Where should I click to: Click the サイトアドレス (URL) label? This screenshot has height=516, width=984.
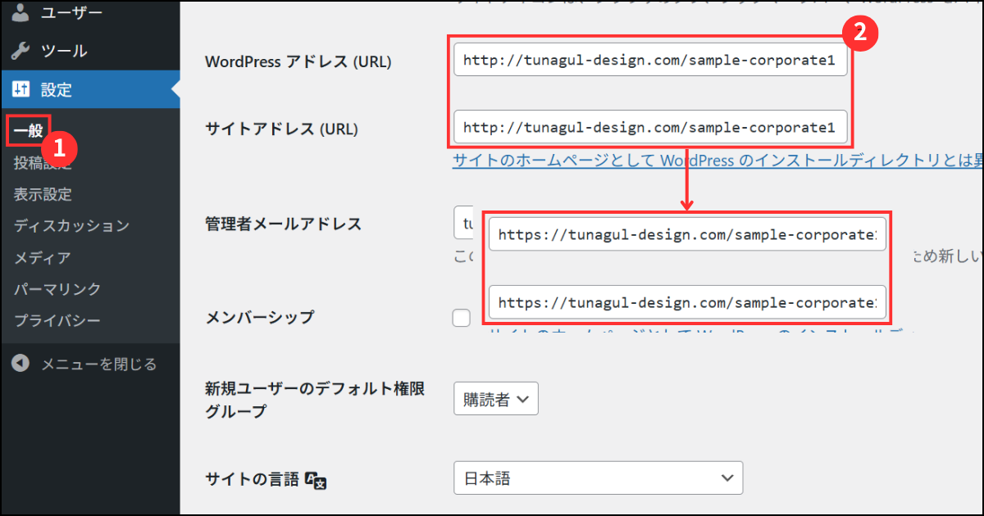pos(281,129)
